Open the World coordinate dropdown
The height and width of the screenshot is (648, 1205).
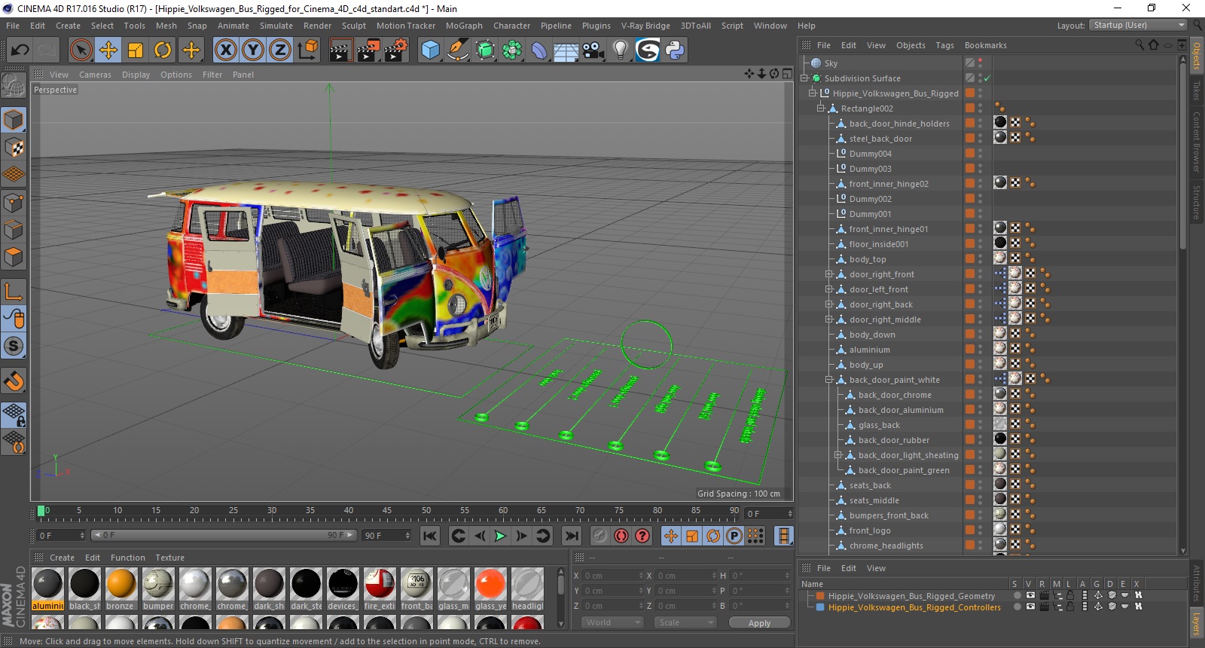[x=612, y=622]
